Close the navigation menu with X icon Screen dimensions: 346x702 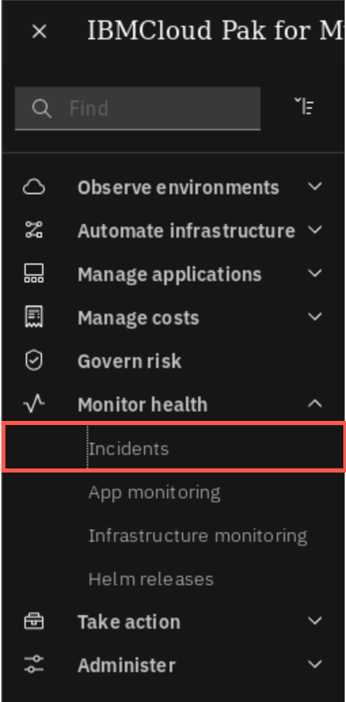pos(39,31)
